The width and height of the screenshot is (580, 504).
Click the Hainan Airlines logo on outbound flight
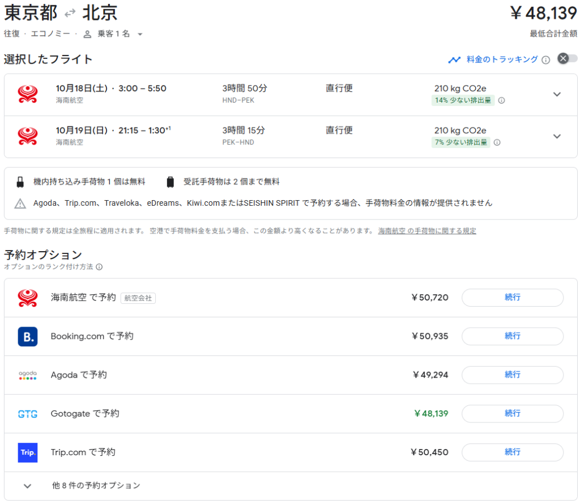click(27, 94)
